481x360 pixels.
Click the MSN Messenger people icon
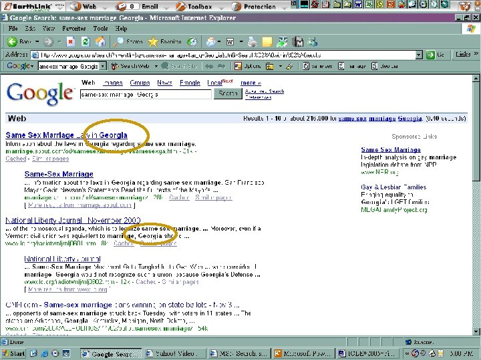[x=313, y=41]
